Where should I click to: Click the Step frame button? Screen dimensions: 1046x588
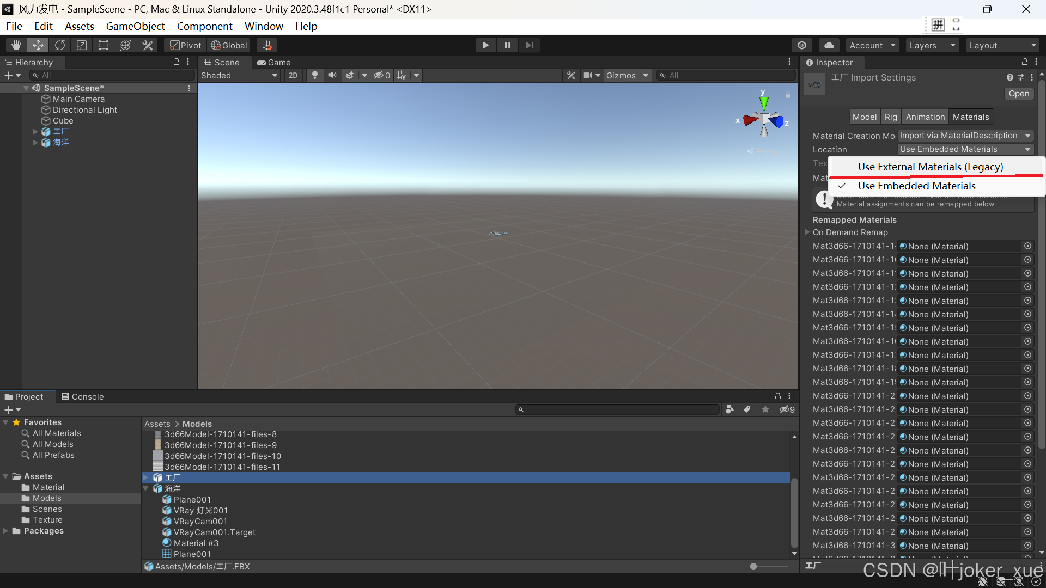coord(529,45)
